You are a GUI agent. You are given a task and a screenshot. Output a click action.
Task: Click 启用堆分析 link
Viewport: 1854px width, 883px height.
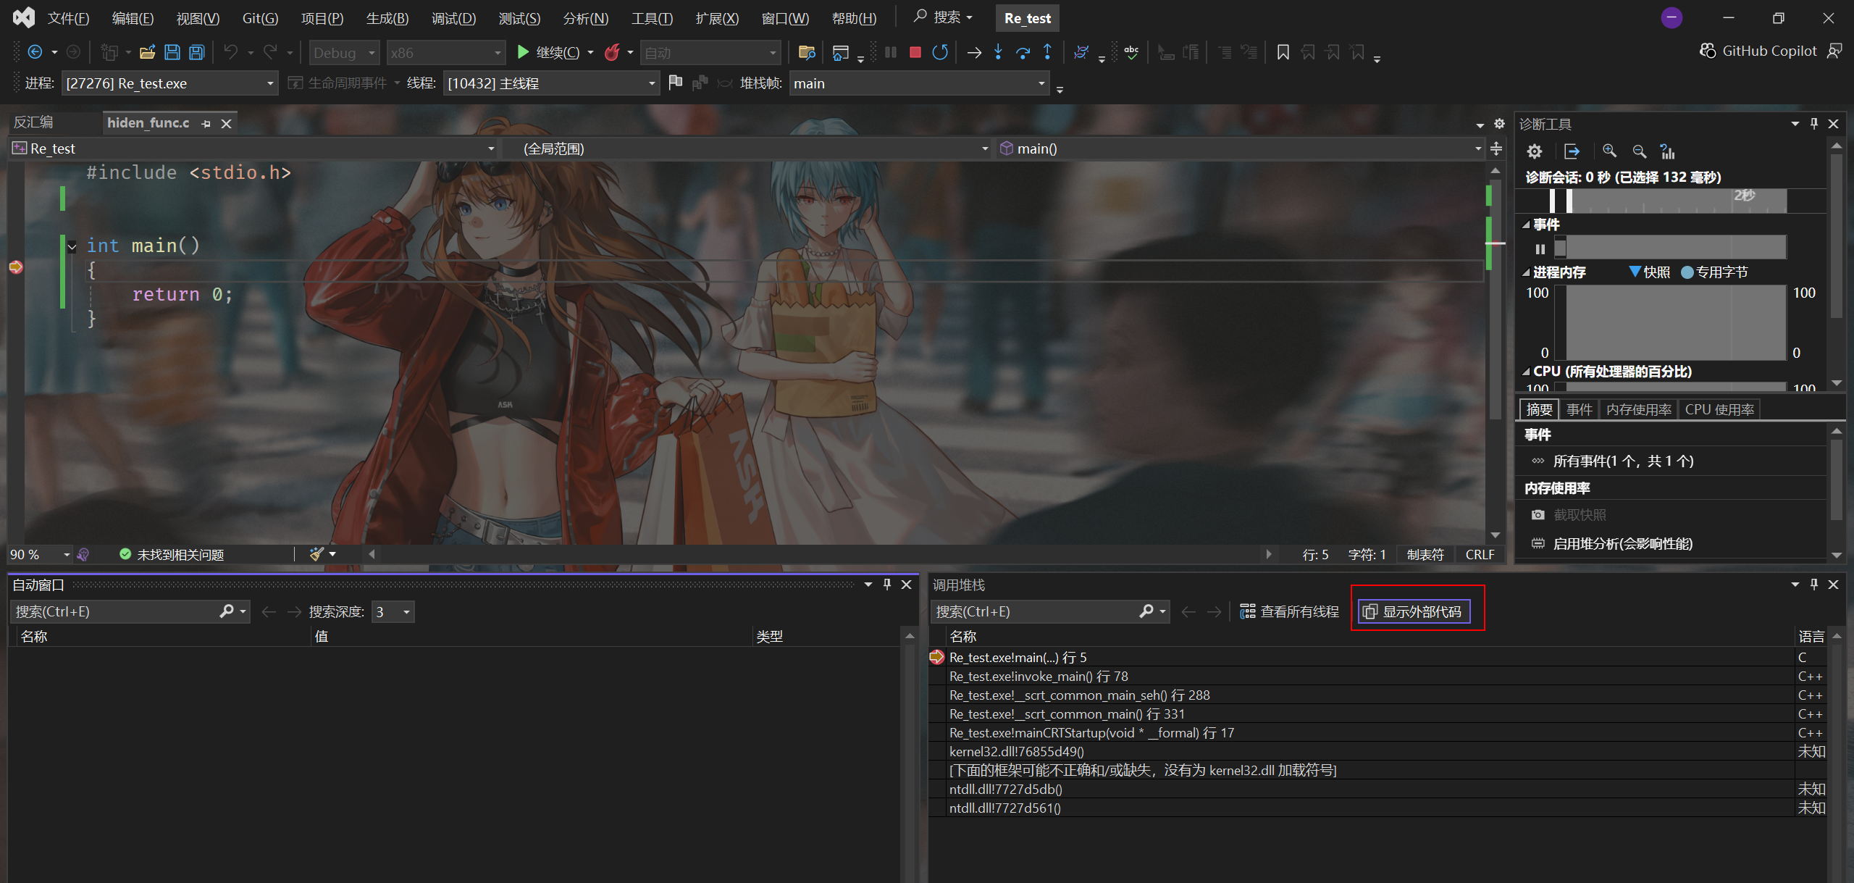[1622, 543]
